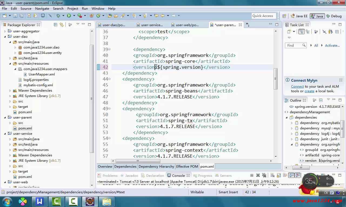Collapse the user-parent project node
Viewport: 346px width, 207px height.
[5, 118]
